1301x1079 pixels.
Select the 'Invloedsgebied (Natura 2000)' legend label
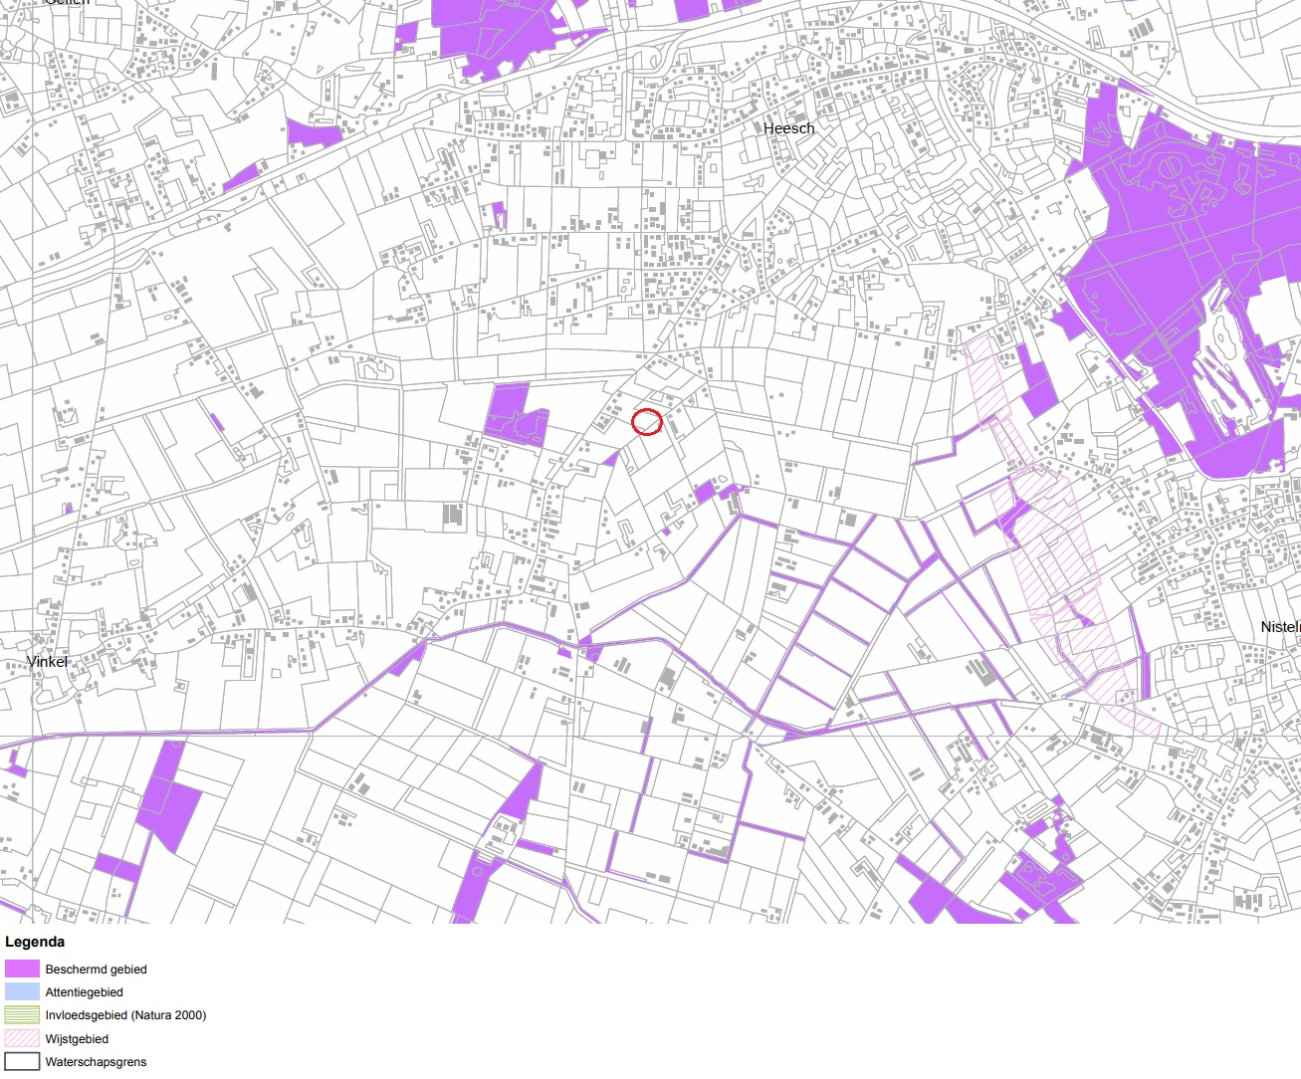125,1015
